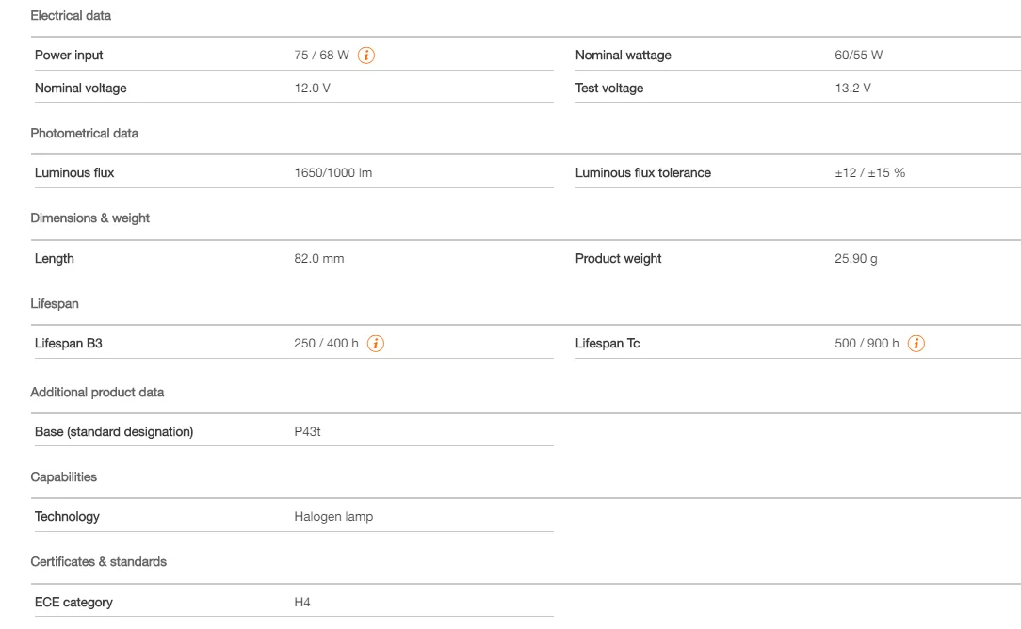Click the Certificates & standards heading

click(99, 562)
